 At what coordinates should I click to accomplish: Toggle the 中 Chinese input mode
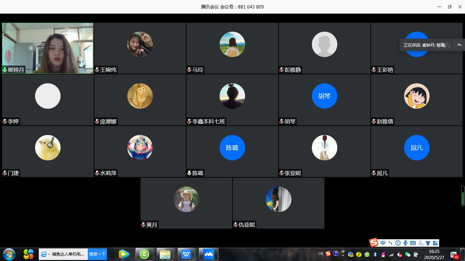point(383,243)
